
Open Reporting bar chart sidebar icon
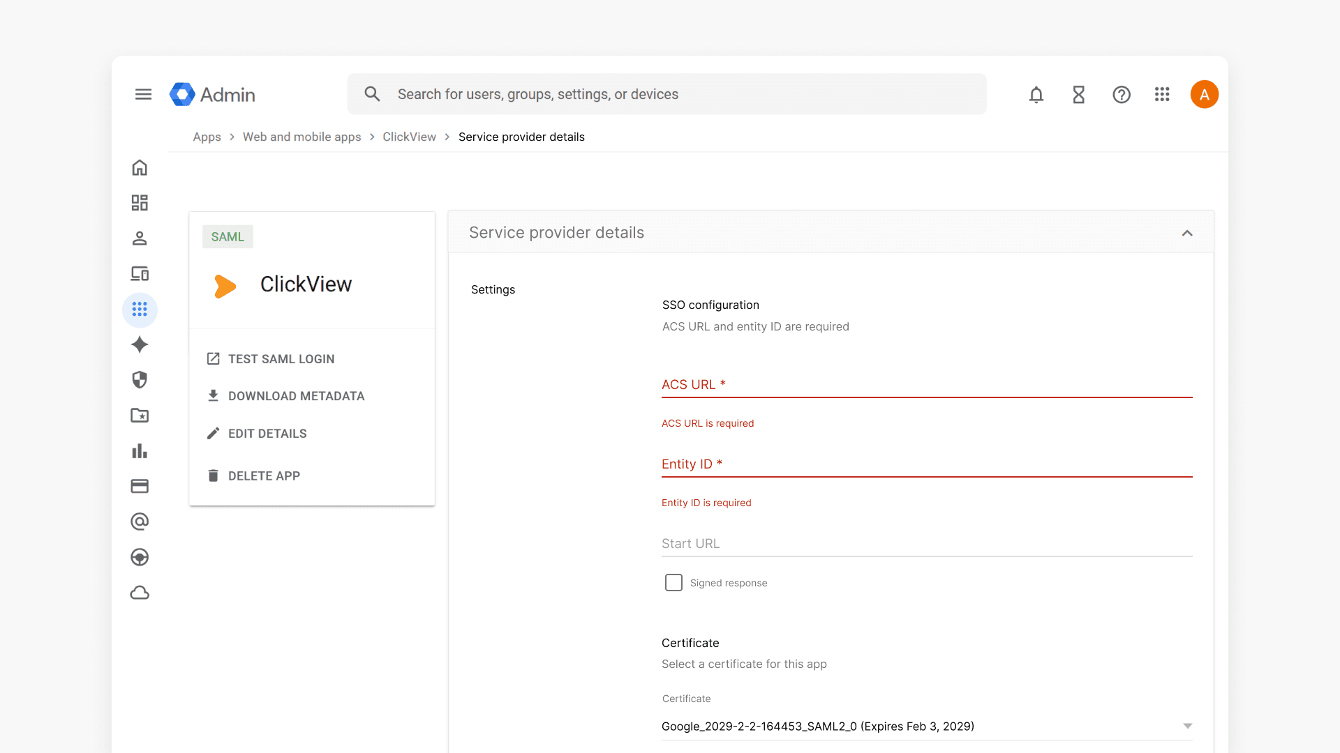coord(140,451)
